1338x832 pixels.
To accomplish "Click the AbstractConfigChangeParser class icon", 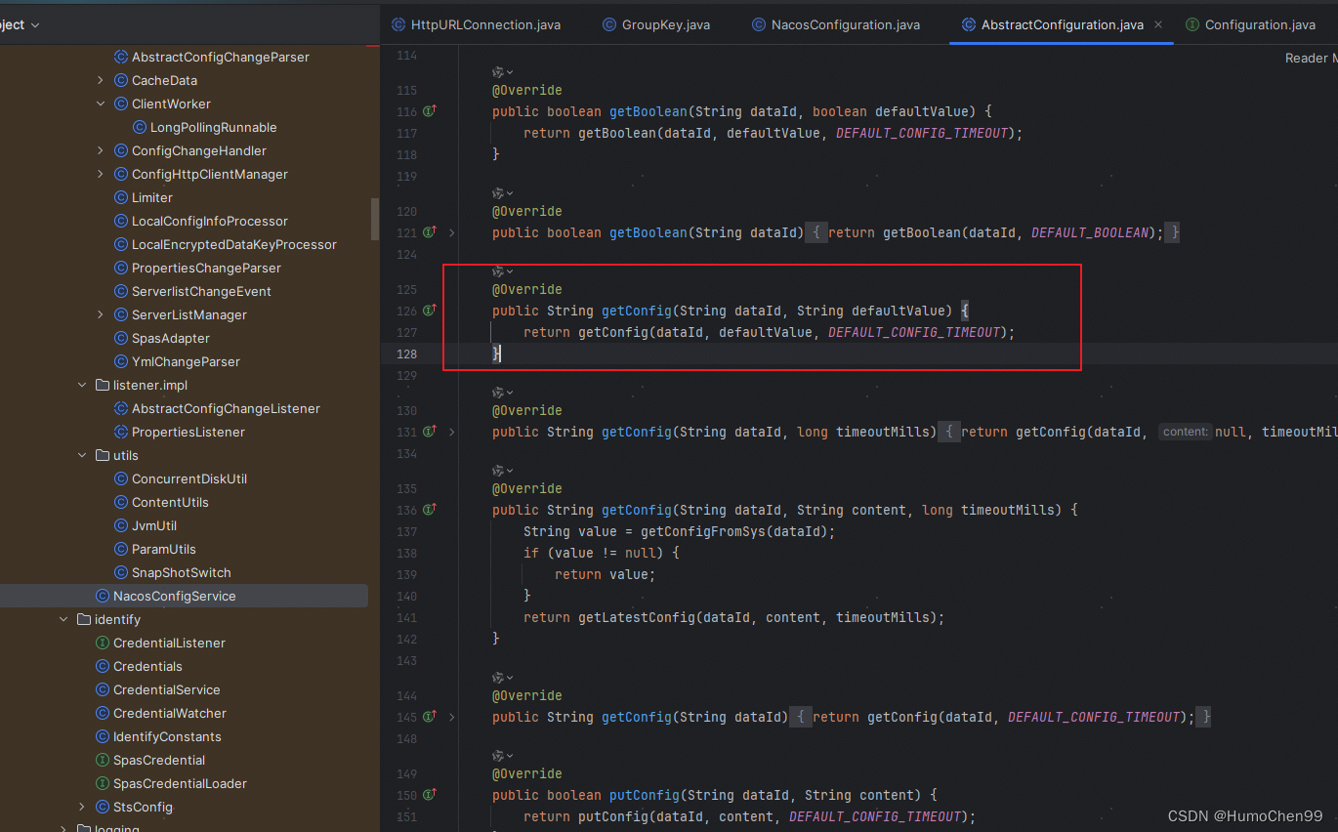I will pyautogui.click(x=121, y=58).
